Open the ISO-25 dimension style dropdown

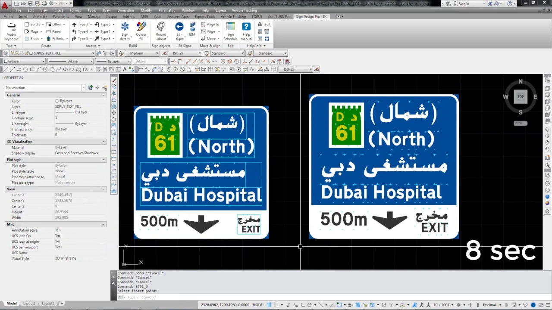(199, 53)
